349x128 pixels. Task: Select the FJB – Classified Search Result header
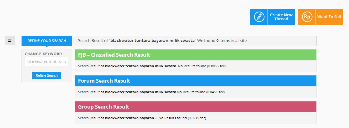(x=195, y=55)
